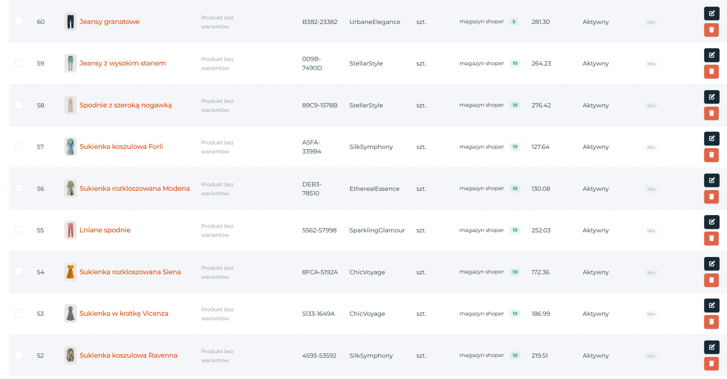The height and width of the screenshot is (379, 727).
Task: Click Spodnie z szeroką nogawką thumbnail
Action: point(70,105)
